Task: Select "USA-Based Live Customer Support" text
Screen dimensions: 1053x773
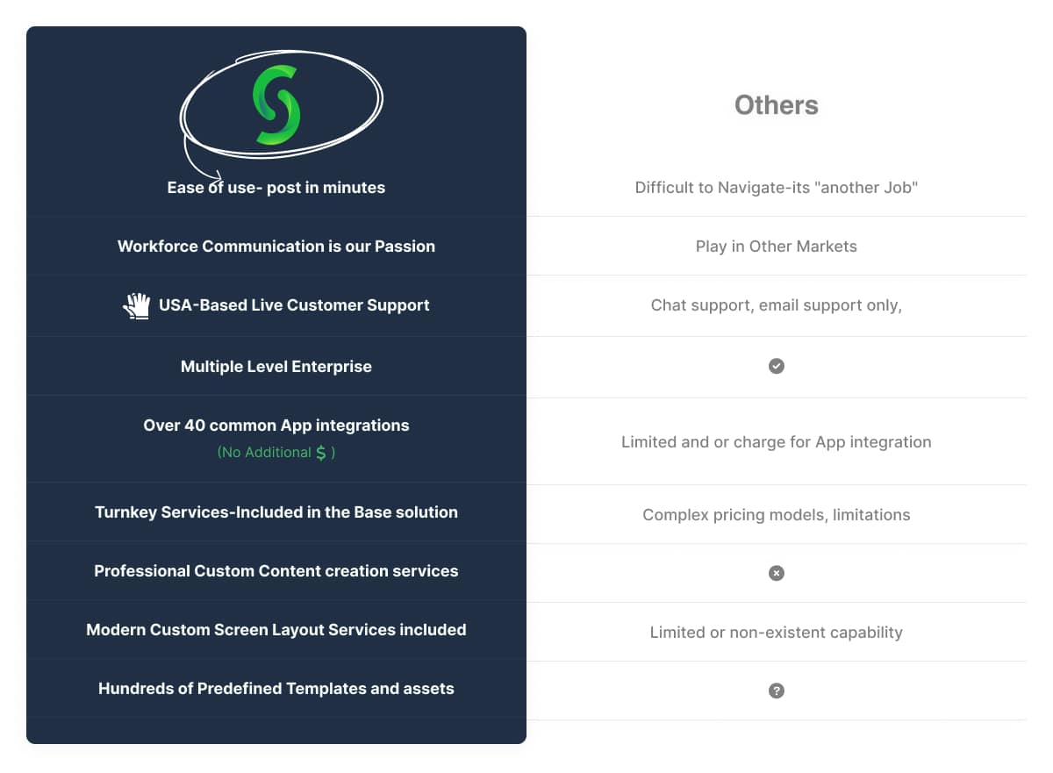Action: point(294,305)
